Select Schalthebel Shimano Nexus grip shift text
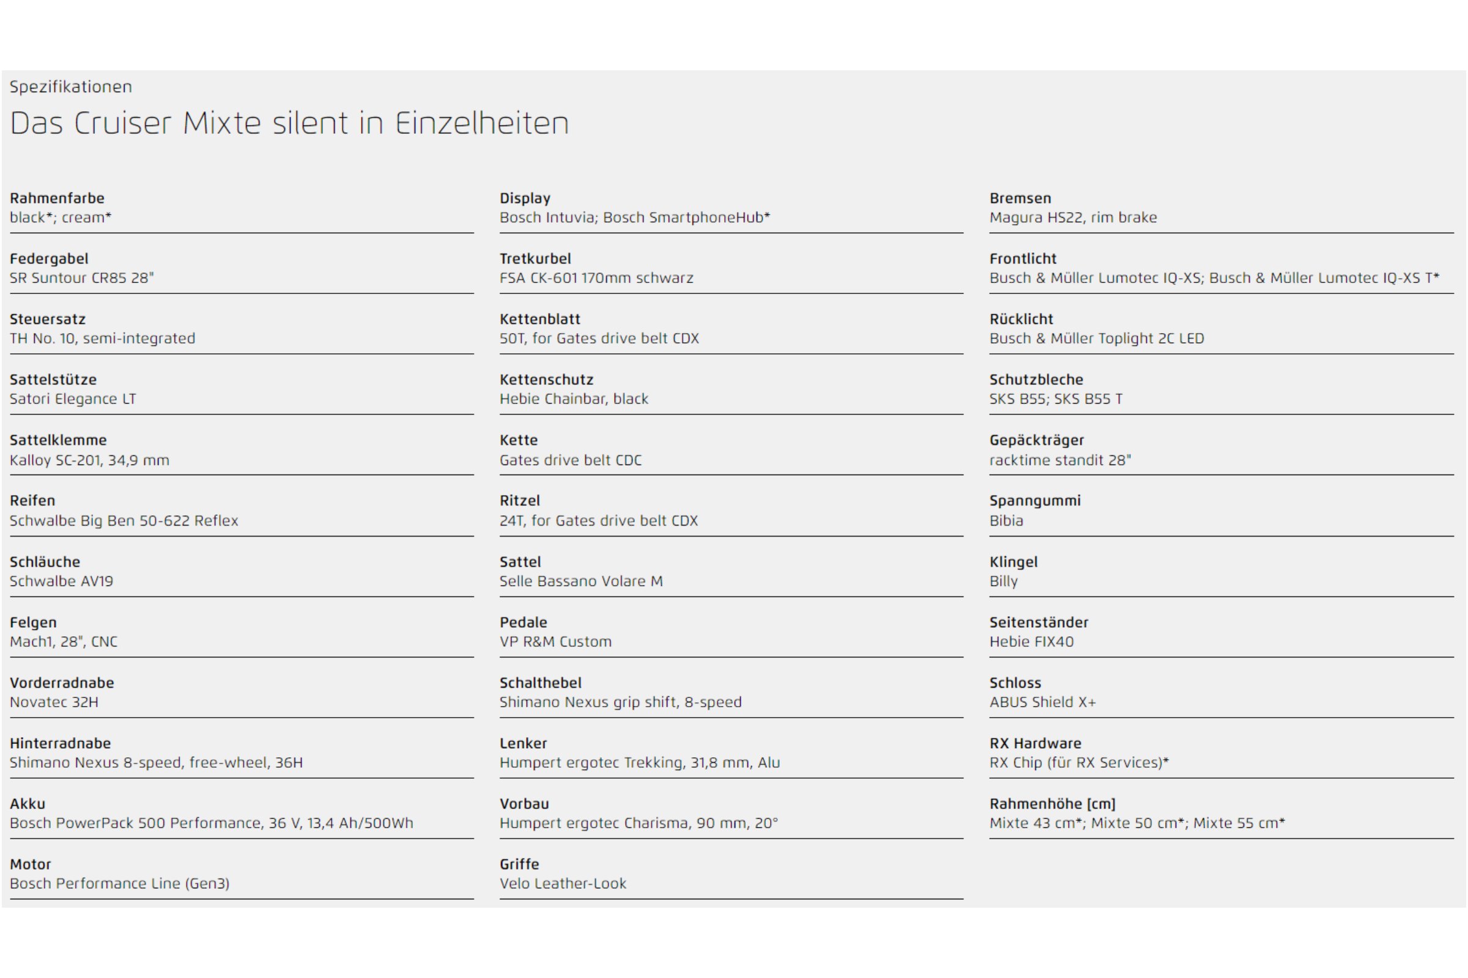This screenshot has height=978, width=1468. click(x=620, y=702)
